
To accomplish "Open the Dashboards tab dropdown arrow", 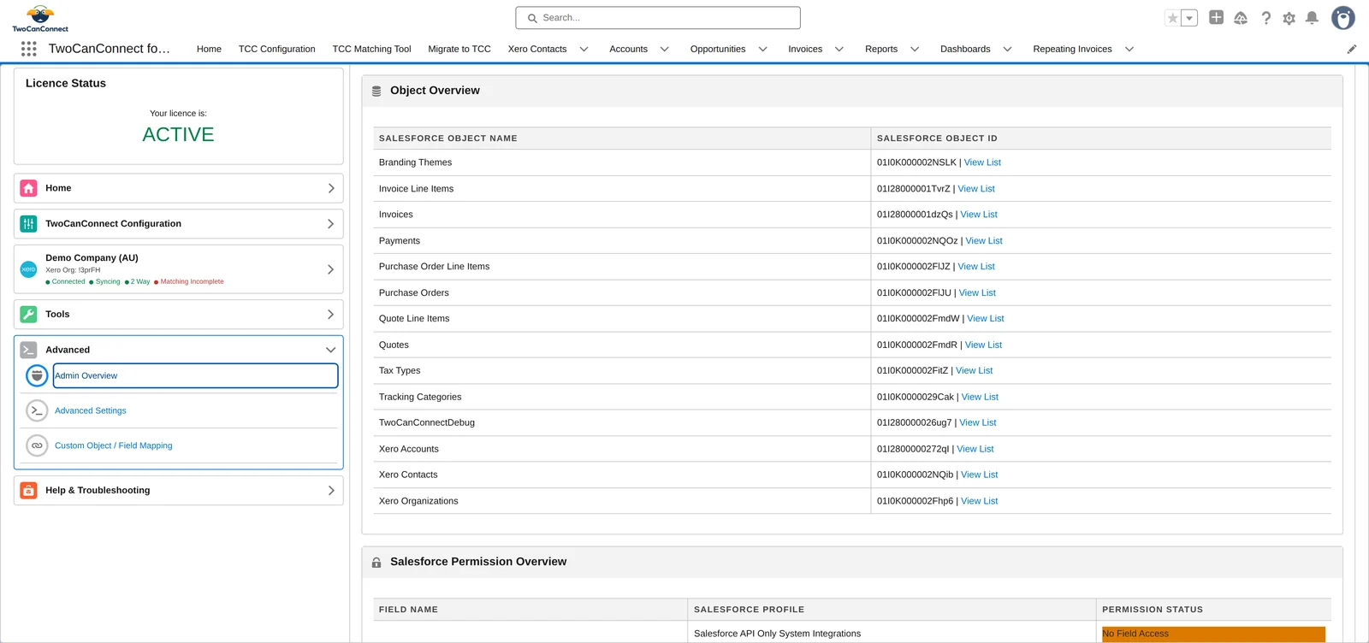I will (x=1007, y=50).
